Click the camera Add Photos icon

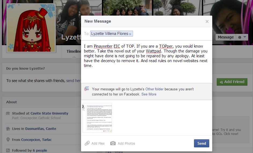click(113, 143)
